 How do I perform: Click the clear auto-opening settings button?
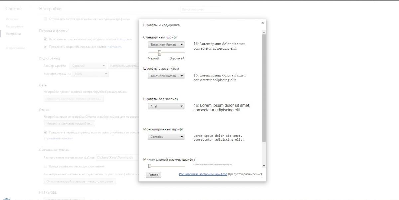pyautogui.click(x=80, y=181)
